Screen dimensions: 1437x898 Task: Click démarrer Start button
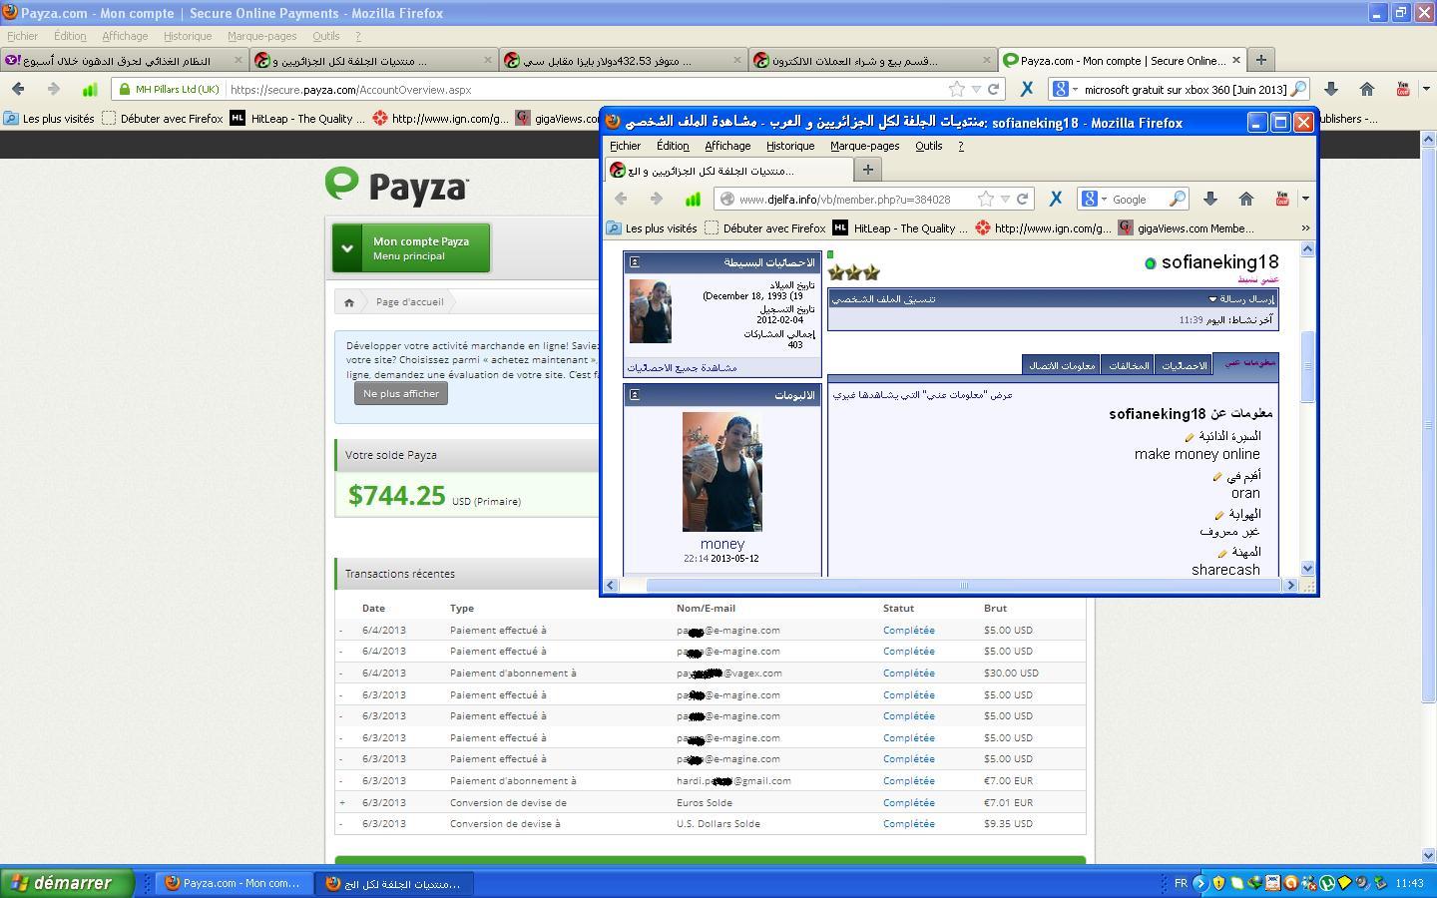coord(66,883)
